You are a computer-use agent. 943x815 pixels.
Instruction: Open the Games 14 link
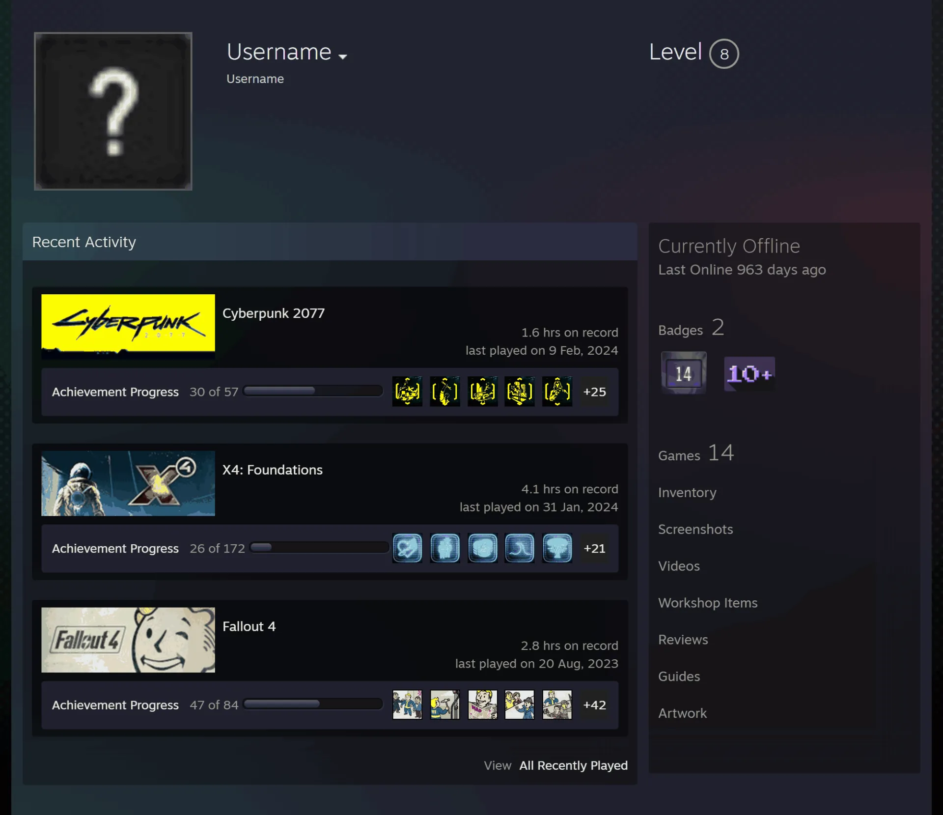(696, 453)
